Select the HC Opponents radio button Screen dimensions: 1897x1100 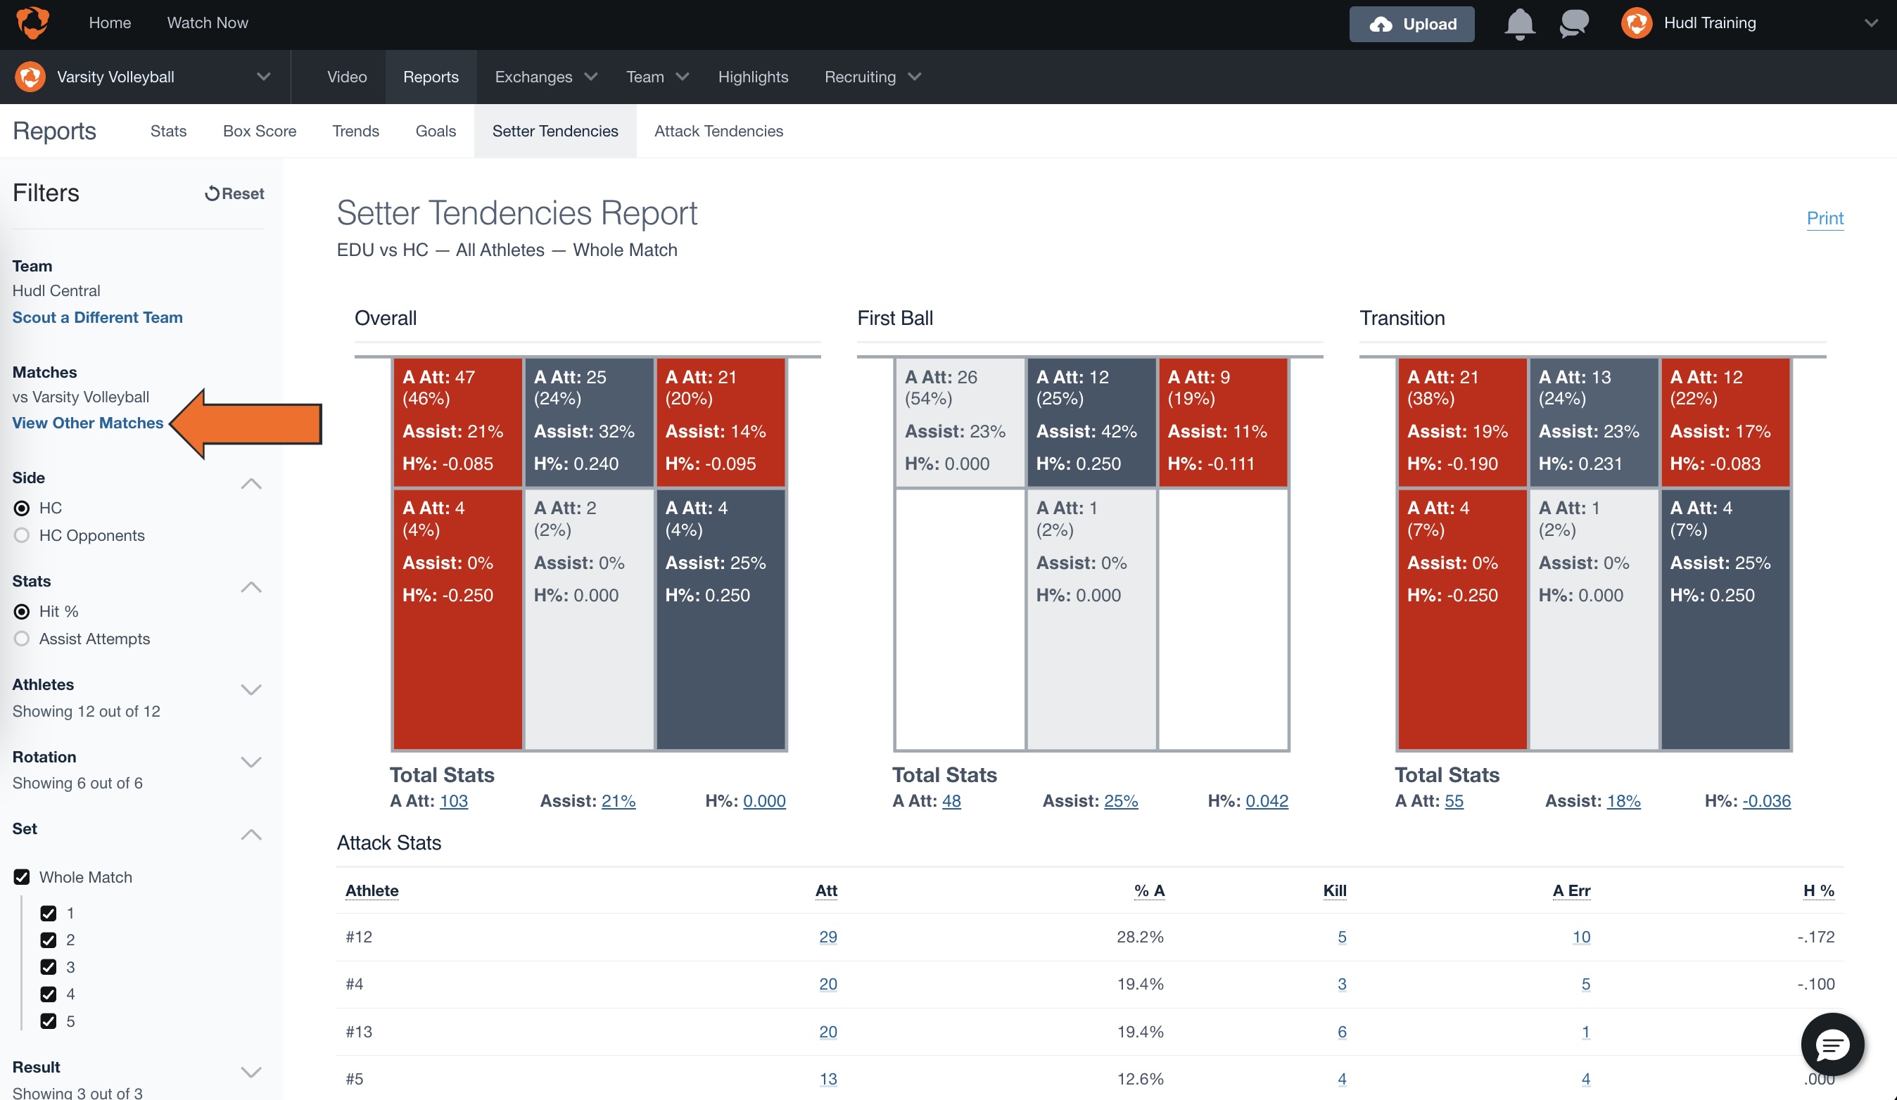coord(22,535)
